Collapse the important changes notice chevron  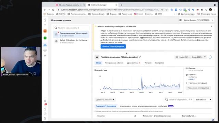(211, 27)
